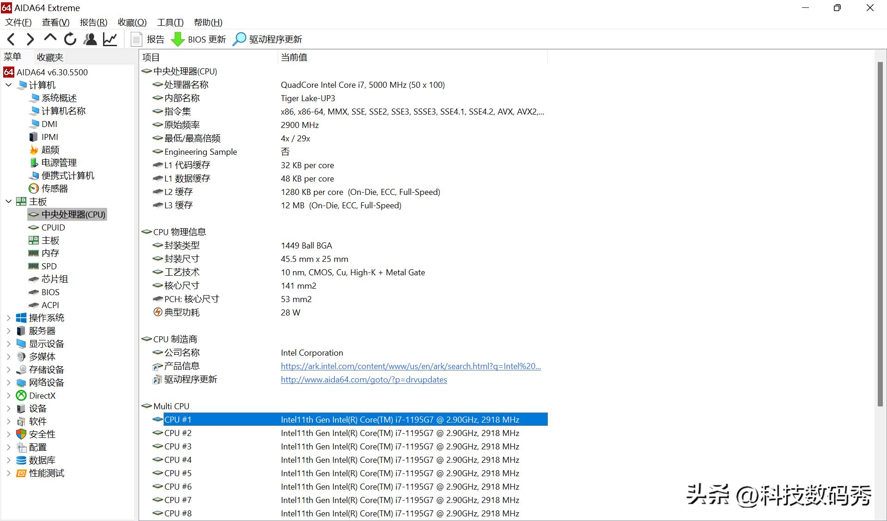
Task: Expand the 显示设备 tree node
Action: click(8, 343)
